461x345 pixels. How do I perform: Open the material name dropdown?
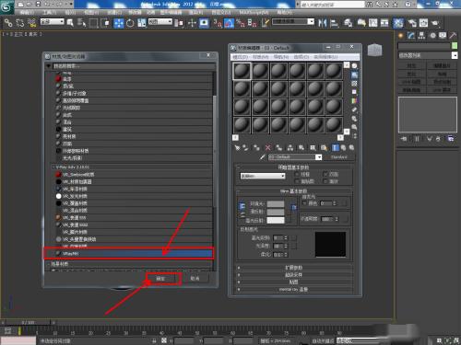point(295,157)
